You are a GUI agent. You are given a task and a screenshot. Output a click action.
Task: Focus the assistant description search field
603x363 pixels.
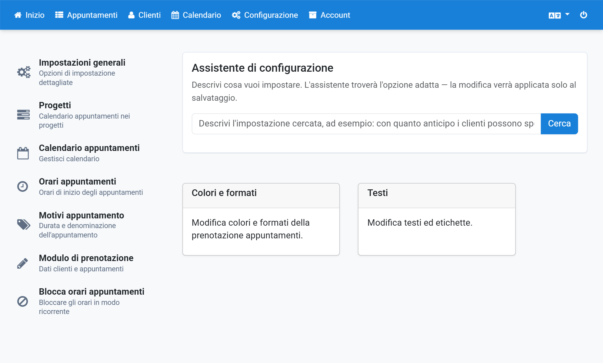click(x=366, y=124)
